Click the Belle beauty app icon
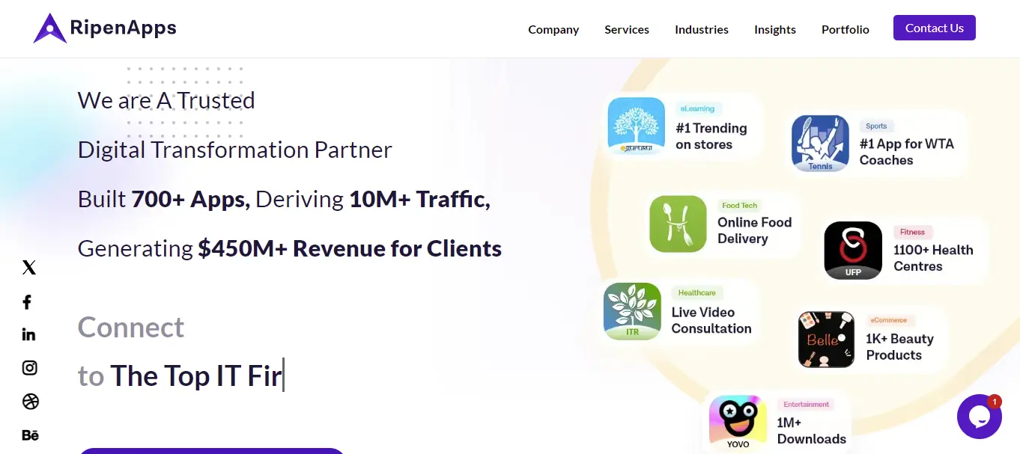Screen dimensions: 1020x454 click(x=826, y=339)
